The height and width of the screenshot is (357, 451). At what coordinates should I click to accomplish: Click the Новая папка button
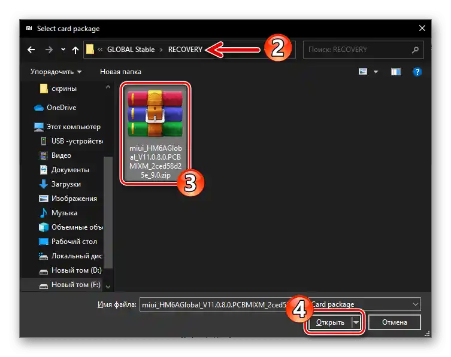[x=120, y=72]
